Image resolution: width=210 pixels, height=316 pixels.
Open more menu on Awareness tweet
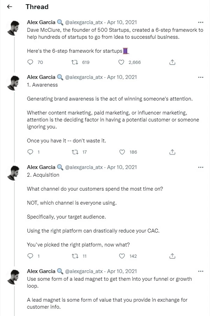pos(201,77)
